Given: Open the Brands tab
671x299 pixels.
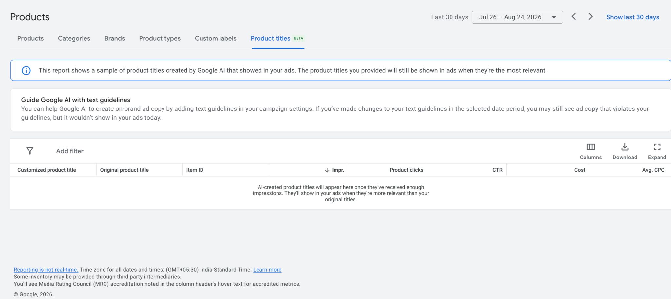Looking at the screenshot, I should [115, 38].
